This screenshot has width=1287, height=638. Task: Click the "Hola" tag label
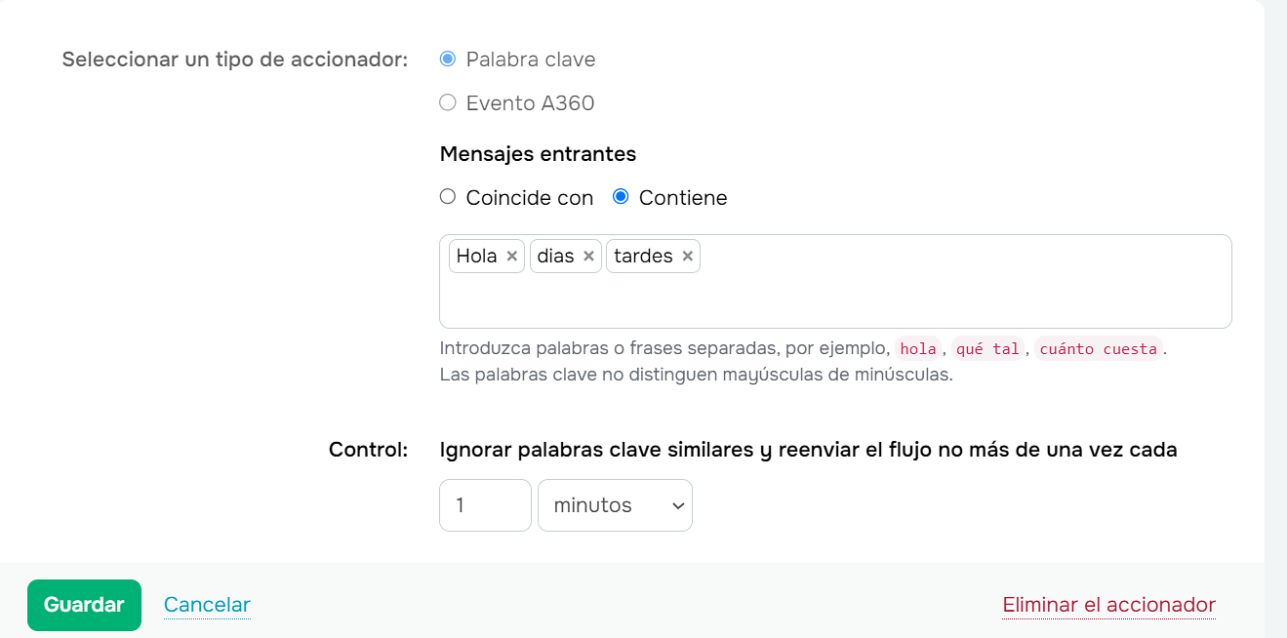(x=476, y=256)
